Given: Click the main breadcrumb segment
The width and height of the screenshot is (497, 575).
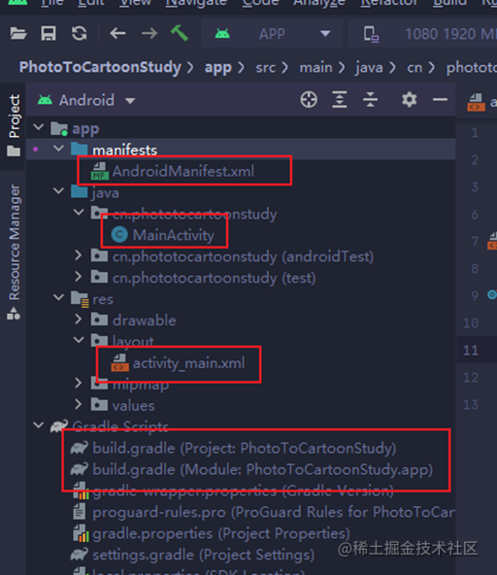Looking at the screenshot, I should tap(315, 68).
